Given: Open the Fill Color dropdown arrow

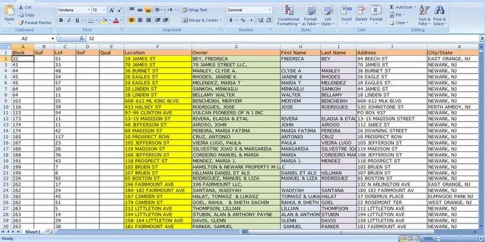Looking at the screenshot, I should 109,20.
